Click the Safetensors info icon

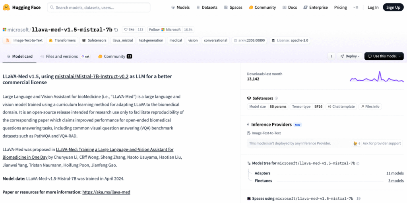[x=277, y=98]
